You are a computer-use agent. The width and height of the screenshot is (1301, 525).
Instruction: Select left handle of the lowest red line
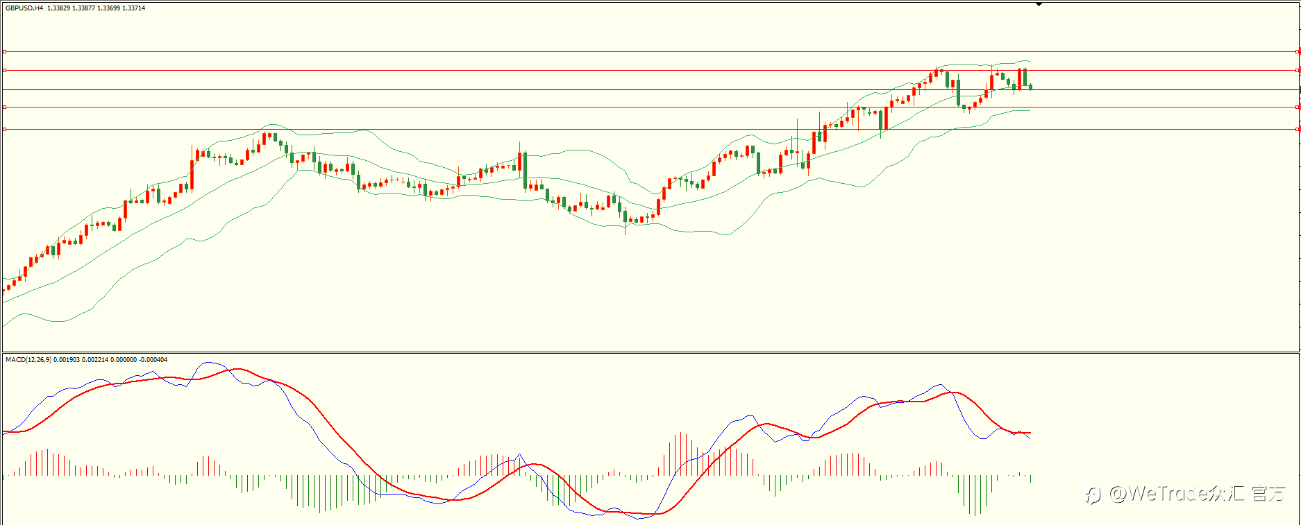[4, 129]
